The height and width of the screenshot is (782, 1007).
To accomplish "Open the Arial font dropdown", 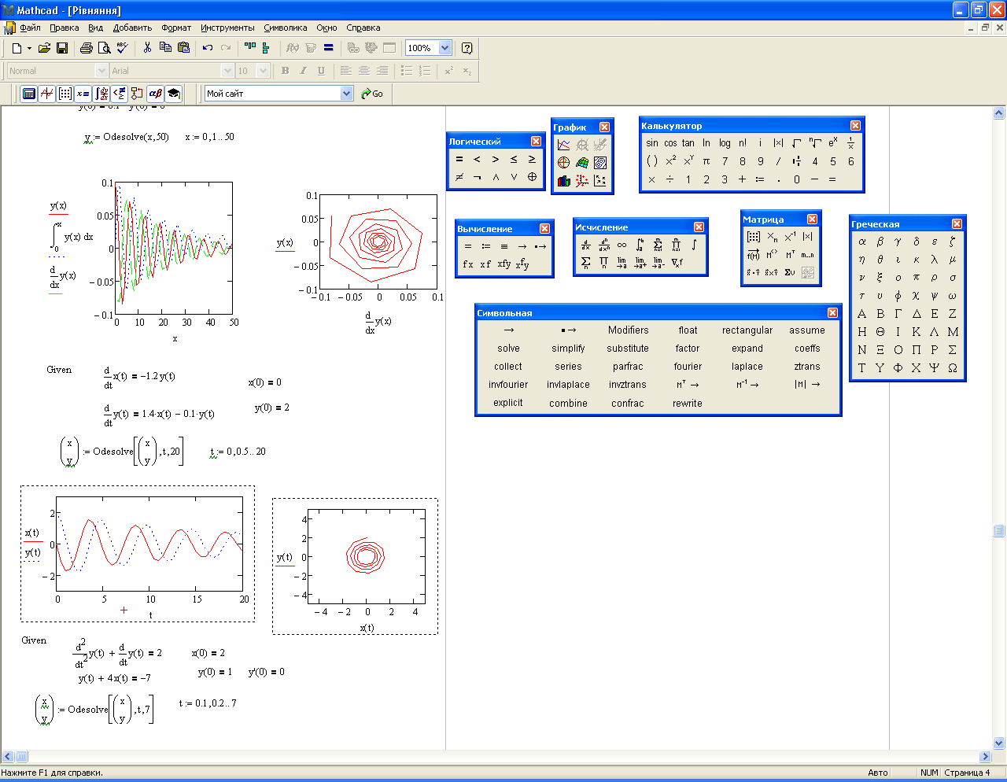I will point(227,71).
